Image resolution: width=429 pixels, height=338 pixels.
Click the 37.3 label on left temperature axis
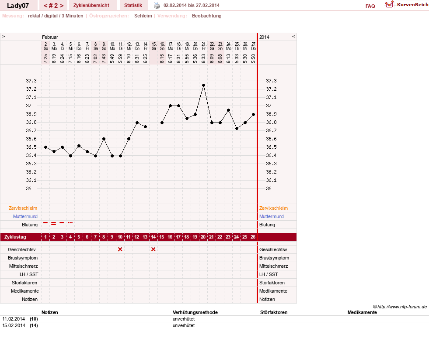coord(31,81)
